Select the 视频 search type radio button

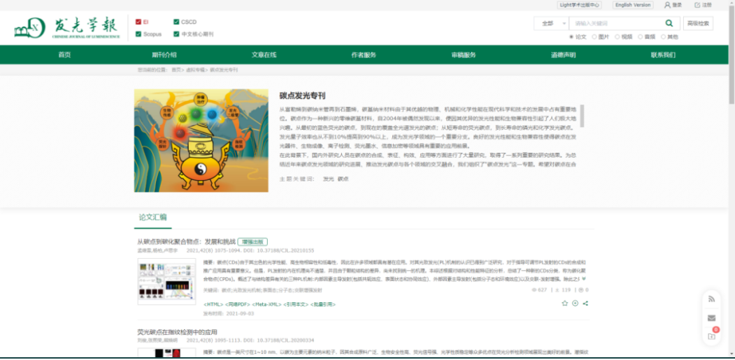pyautogui.click(x=617, y=37)
